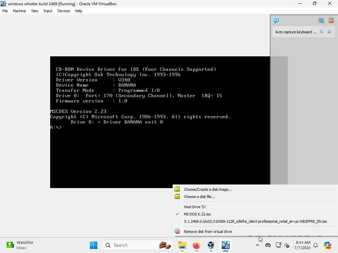The image size is (338, 253).
Task: Open the clock showing 8:44 AM
Action: pos(303,245)
